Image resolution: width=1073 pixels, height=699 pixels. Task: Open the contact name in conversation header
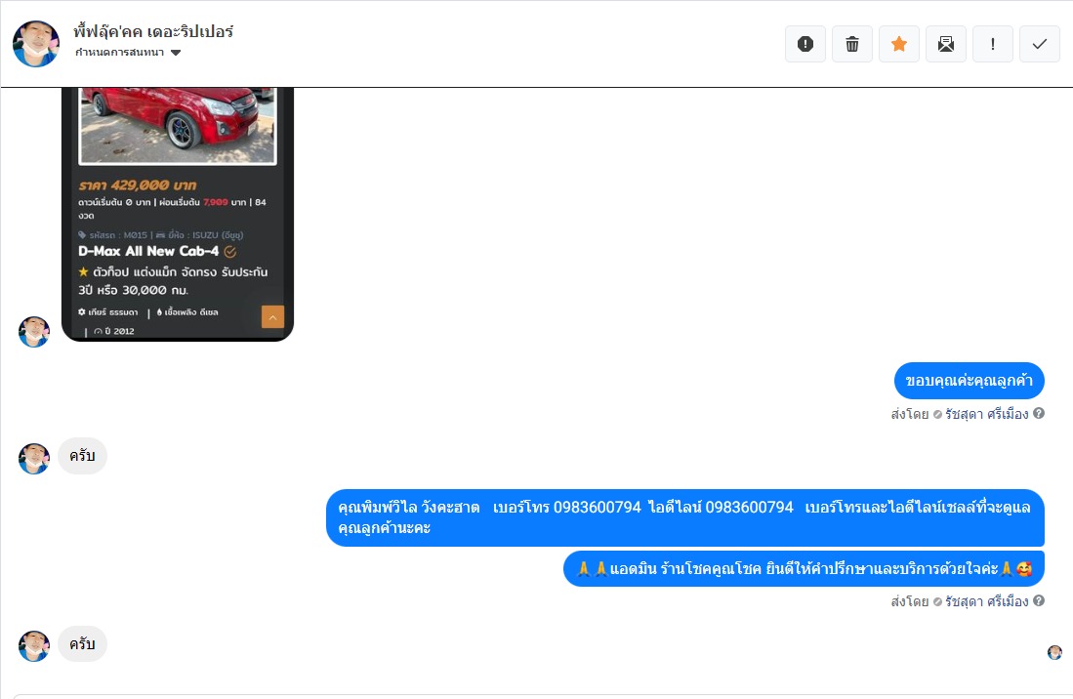pos(153,31)
